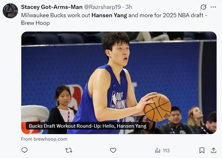Click the 113 view count number

tap(166, 151)
